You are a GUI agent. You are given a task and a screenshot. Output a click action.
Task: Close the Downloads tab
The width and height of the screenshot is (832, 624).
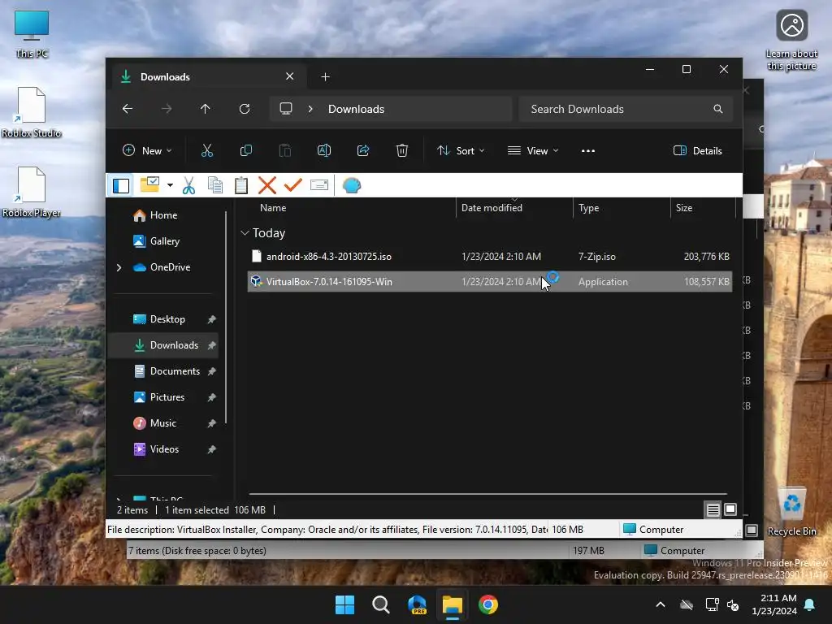[x=290, y=76]
